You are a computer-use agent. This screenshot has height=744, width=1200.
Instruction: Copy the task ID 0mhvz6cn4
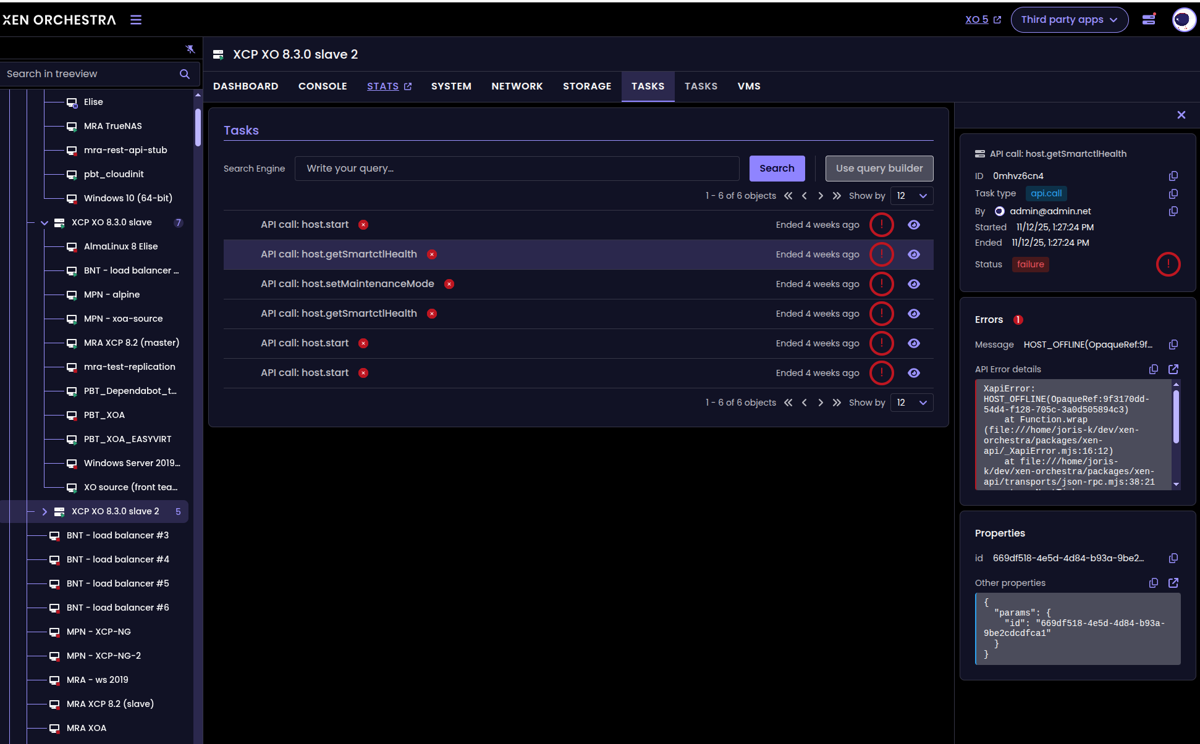click(x=1173, y=176)
